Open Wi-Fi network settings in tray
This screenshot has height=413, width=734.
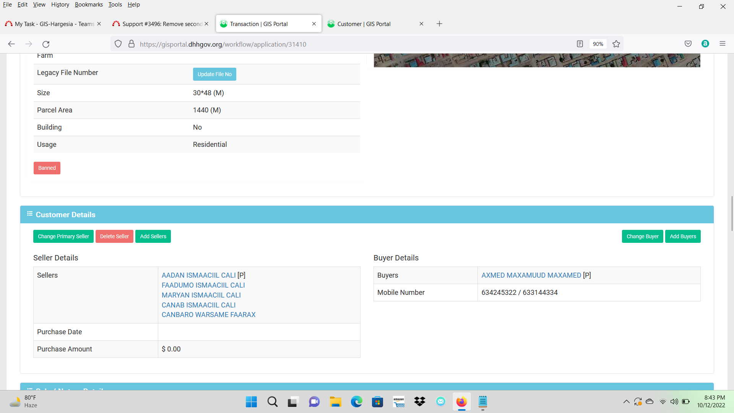(663, 402)
